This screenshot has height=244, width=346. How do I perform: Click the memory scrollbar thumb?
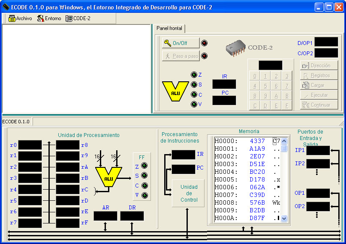click(284, 148)
